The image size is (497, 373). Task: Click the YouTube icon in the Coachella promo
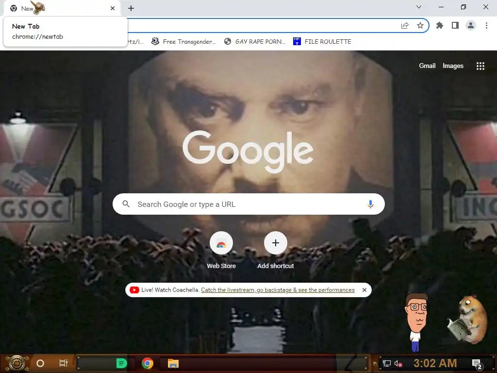[134, 290]
